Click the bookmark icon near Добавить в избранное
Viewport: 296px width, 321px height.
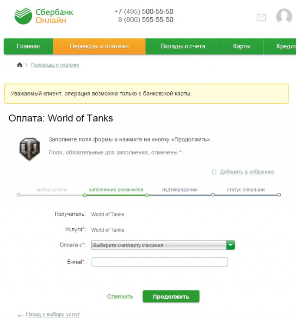pyautogui.click(x=214, y=172)
